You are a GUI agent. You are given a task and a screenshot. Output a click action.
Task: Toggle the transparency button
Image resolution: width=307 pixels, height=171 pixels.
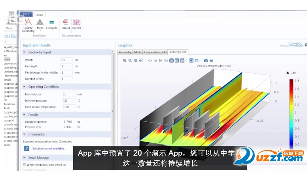pos(197,60)
